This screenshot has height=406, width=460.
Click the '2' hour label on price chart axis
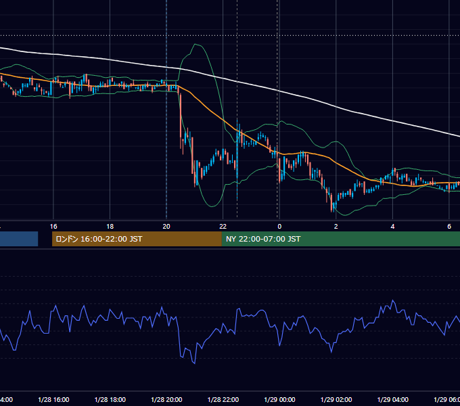[x=336, y=226]
